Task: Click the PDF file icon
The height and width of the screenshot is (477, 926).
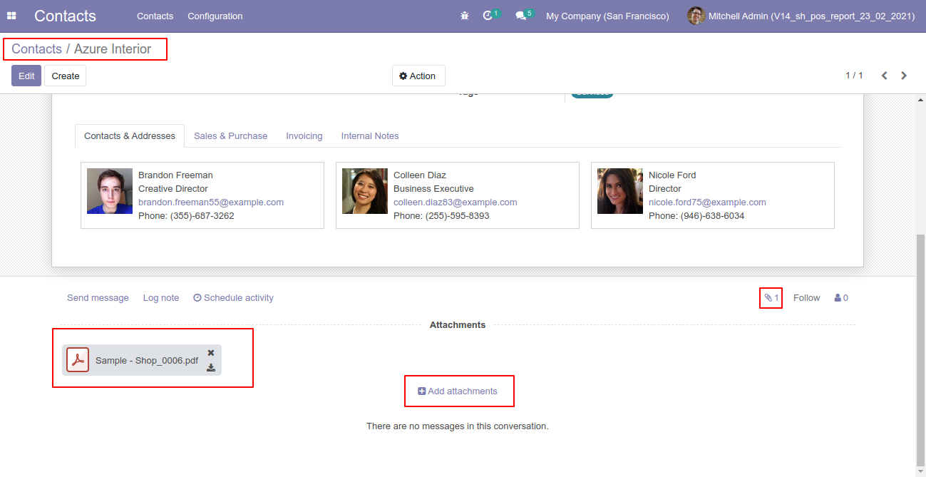Action: pyautogui.click(x=78, y=360)
